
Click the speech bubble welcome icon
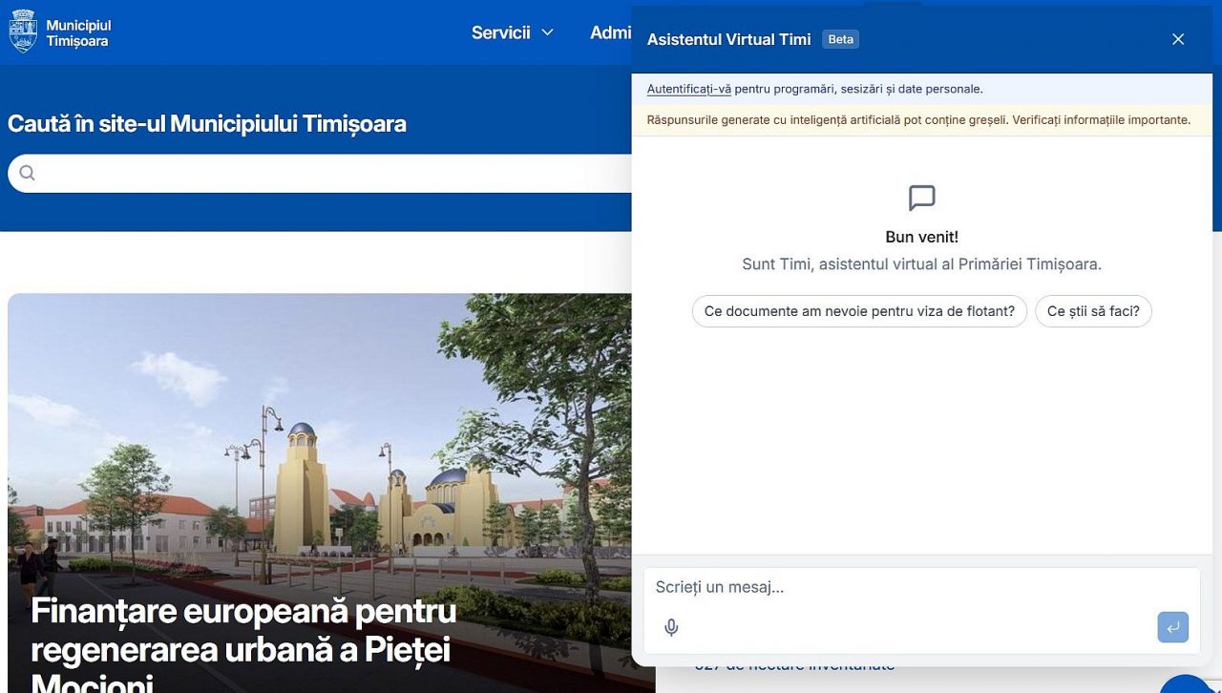pyautogui.click(x=921, y=199)
